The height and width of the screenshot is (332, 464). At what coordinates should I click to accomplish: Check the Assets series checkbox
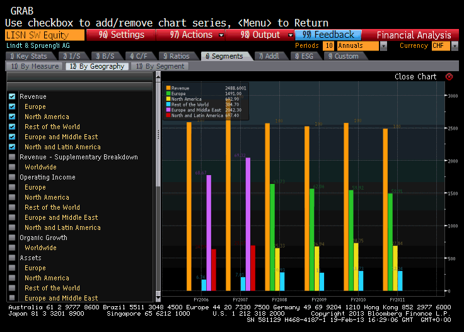(x=12, y=258)
